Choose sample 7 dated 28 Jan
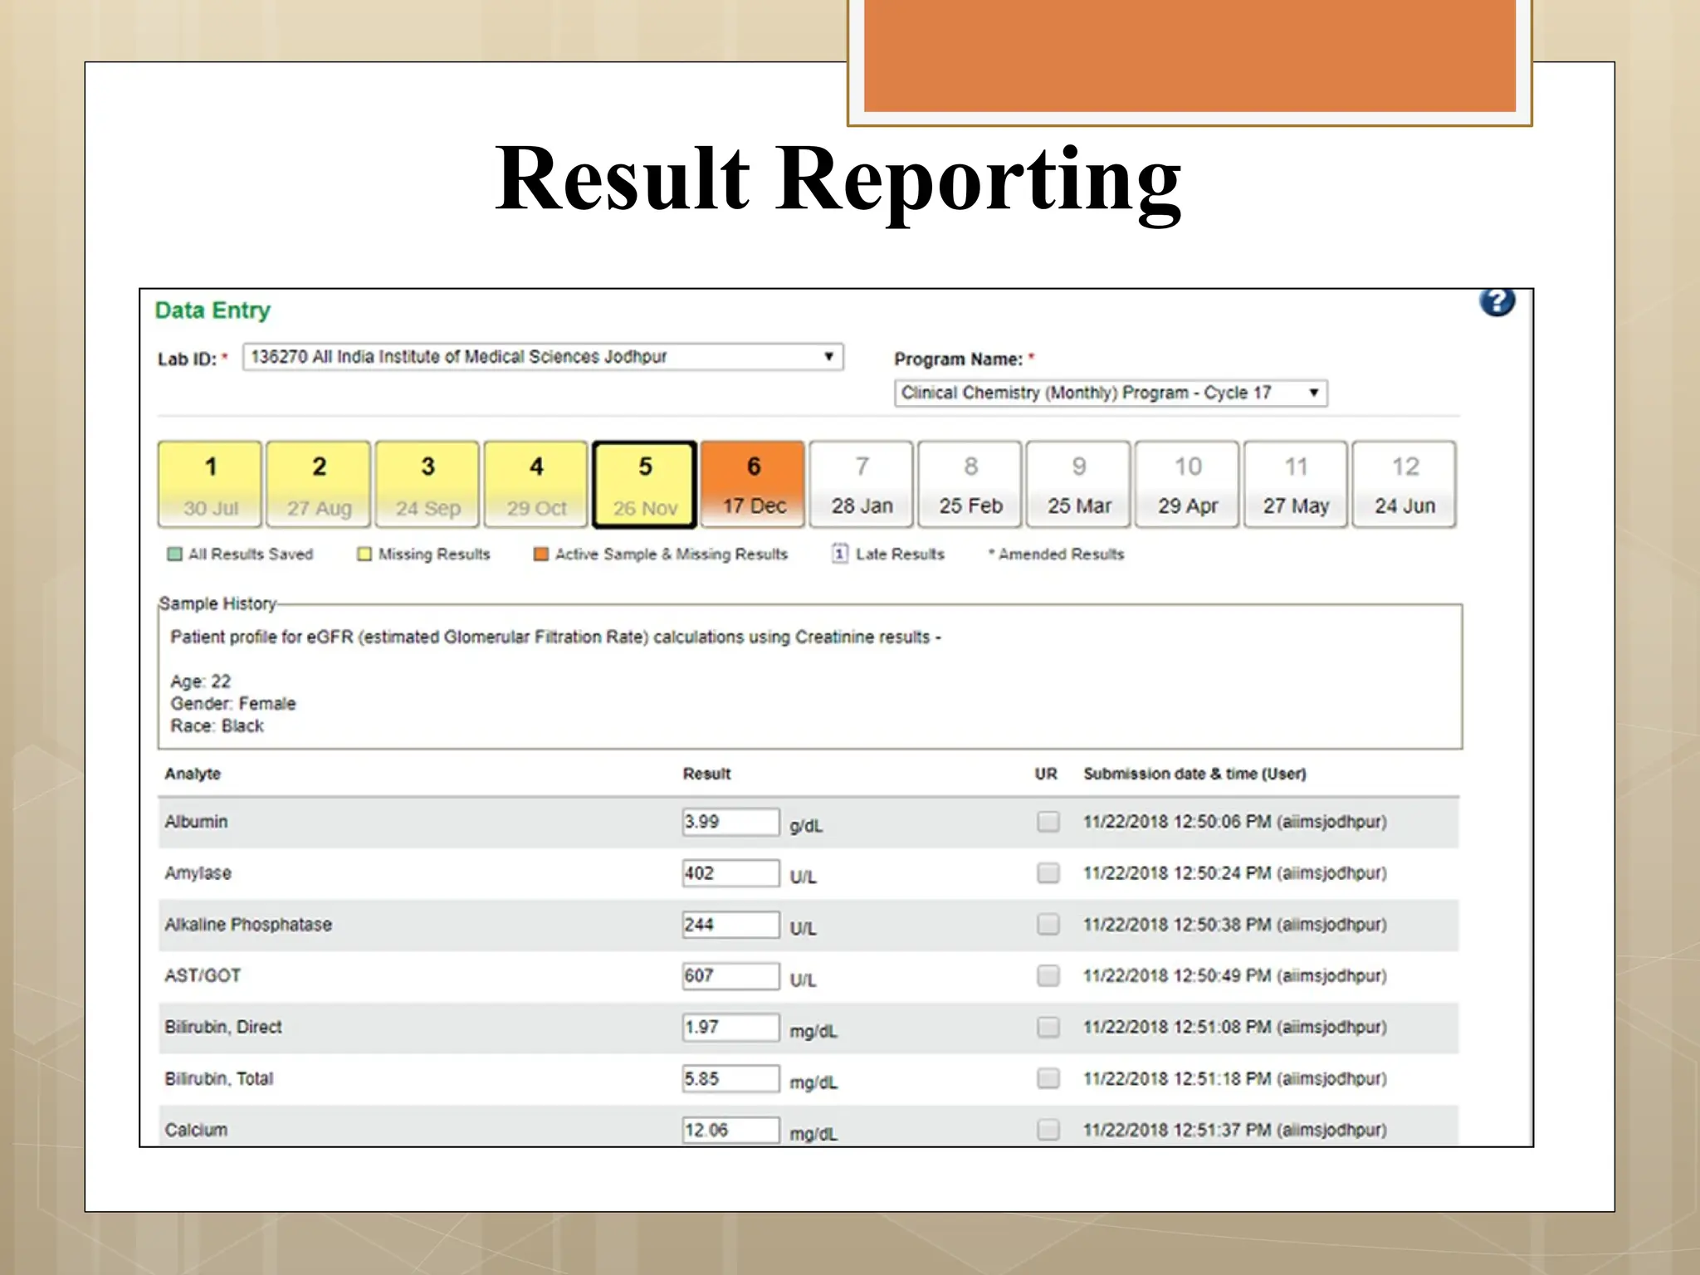 [862, 485]
